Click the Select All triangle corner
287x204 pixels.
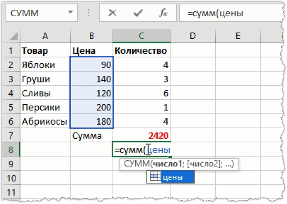13,36
